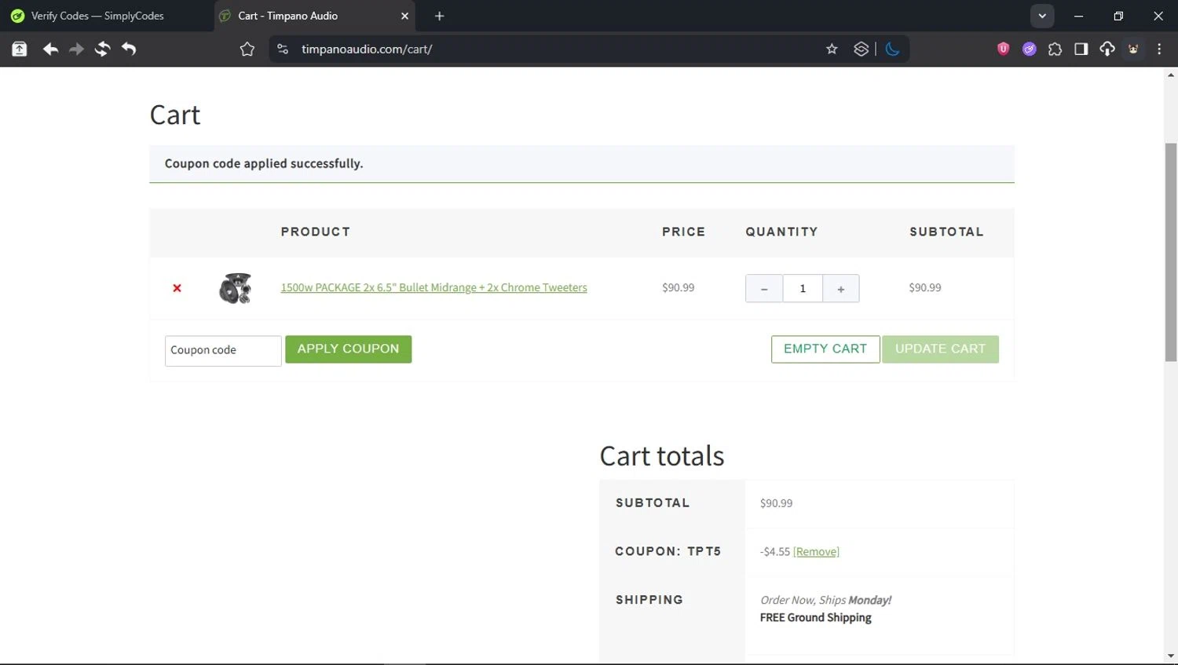This screenshot has height=665, width=1178.
Task: Click the page vertical scrollbar thumb
Action: [1171, 251]
